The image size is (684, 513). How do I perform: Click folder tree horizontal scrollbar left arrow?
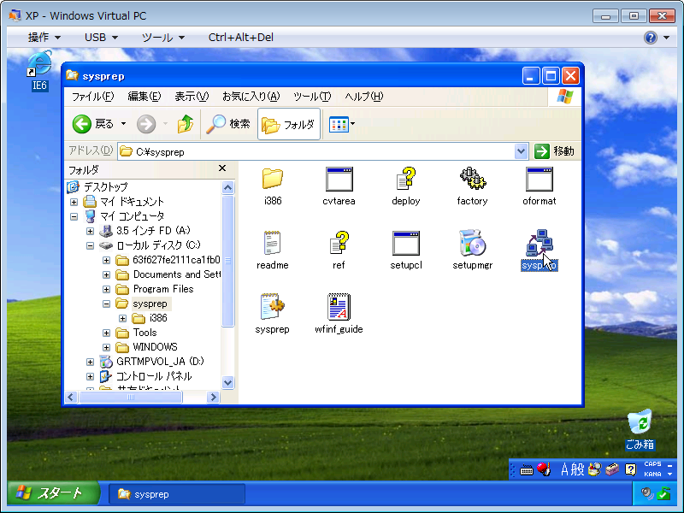click(x=71, y=397)
